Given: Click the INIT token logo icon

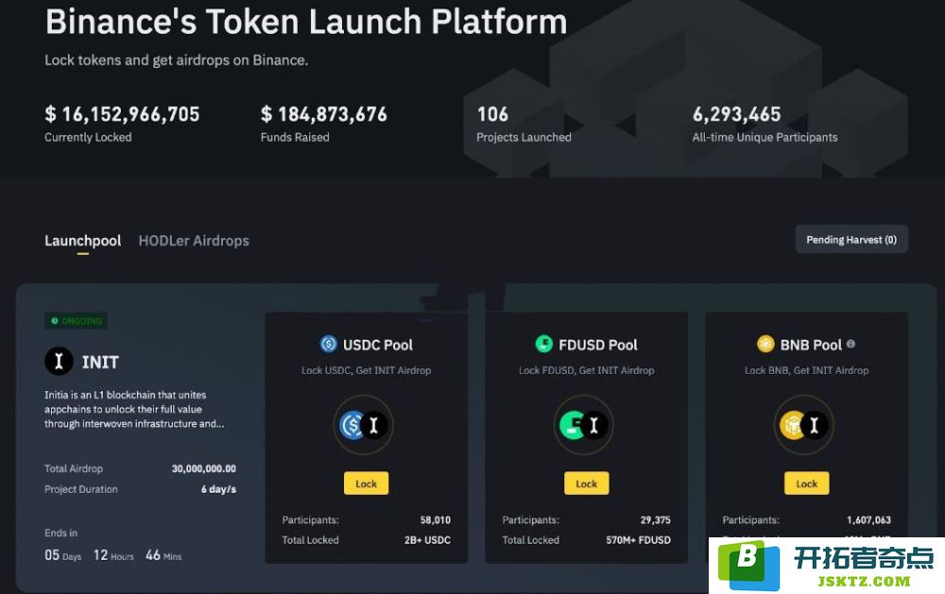Looking at the screenshot, I should point(59,362).
